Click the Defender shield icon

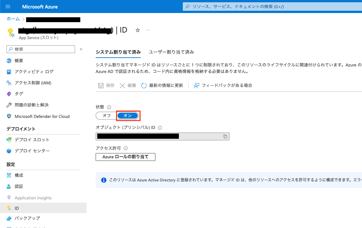[x=9, y=116]
